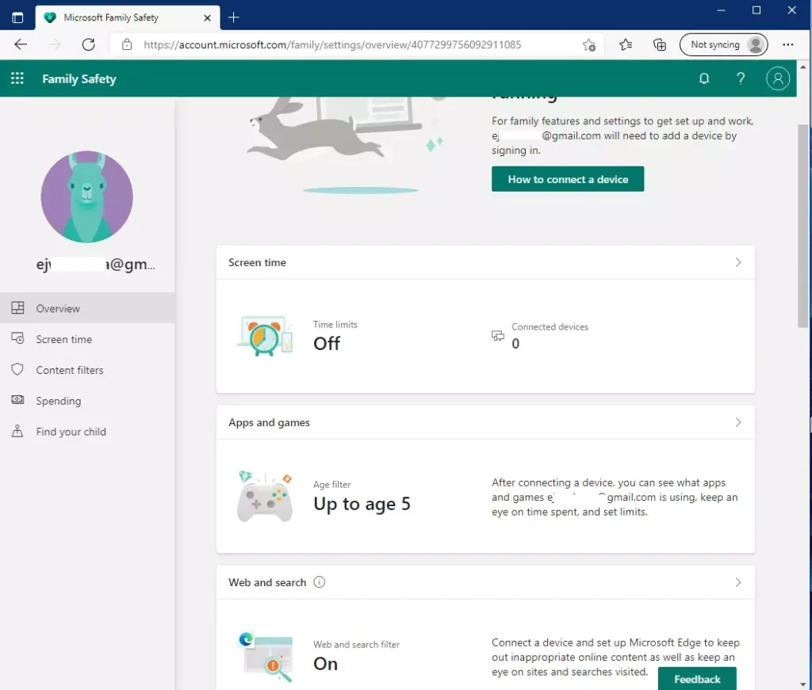Open the notifications bell
Image resolution: width=812 pixels, height=690 pixels.
click(704, 78)
